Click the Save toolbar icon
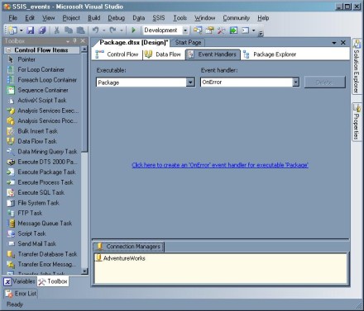Viewport: 364px width, 311px height. click(30, 30)
